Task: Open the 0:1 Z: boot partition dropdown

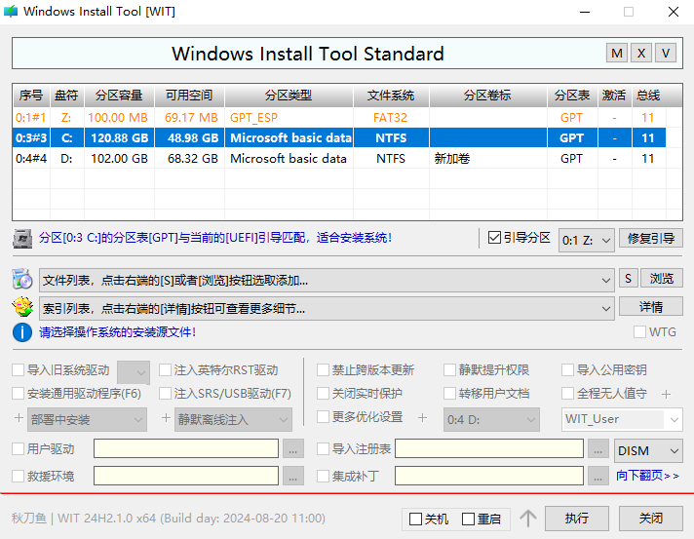Action: (x=587, y=241)
